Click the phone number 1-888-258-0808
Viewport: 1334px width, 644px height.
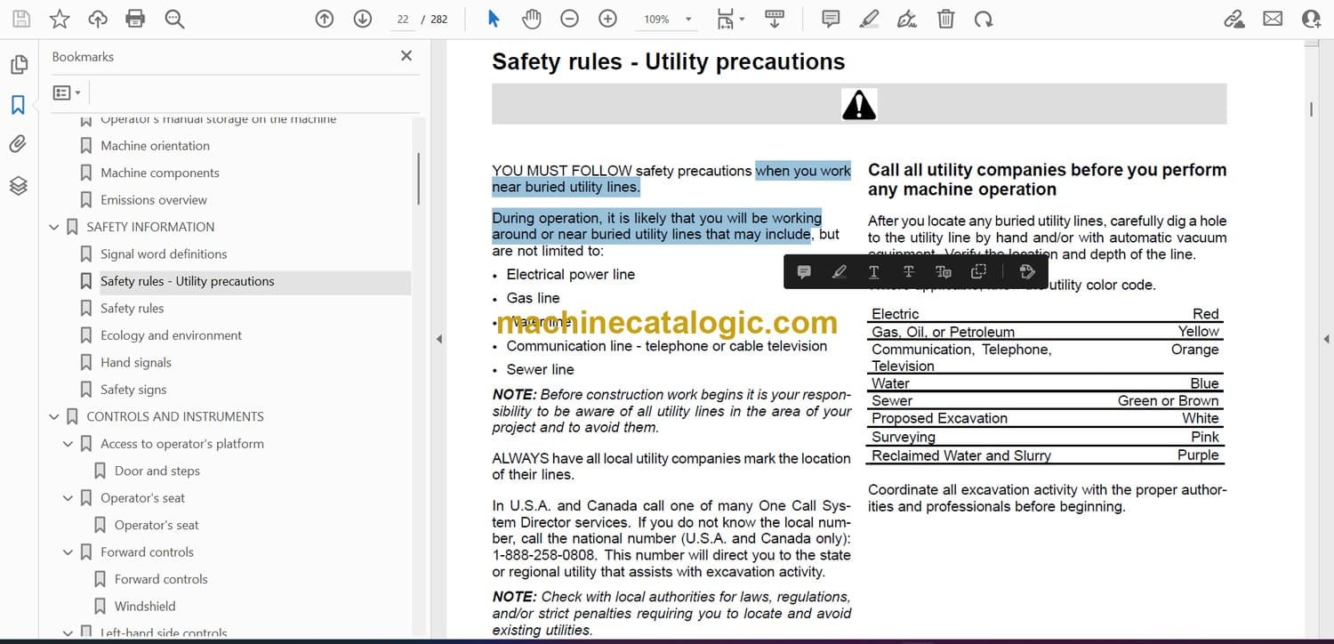543,555
